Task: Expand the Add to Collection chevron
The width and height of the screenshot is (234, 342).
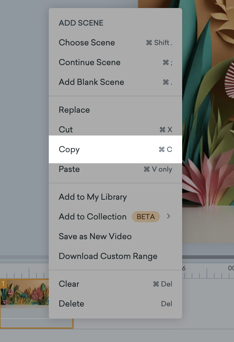Action: (x=169, y=217)
